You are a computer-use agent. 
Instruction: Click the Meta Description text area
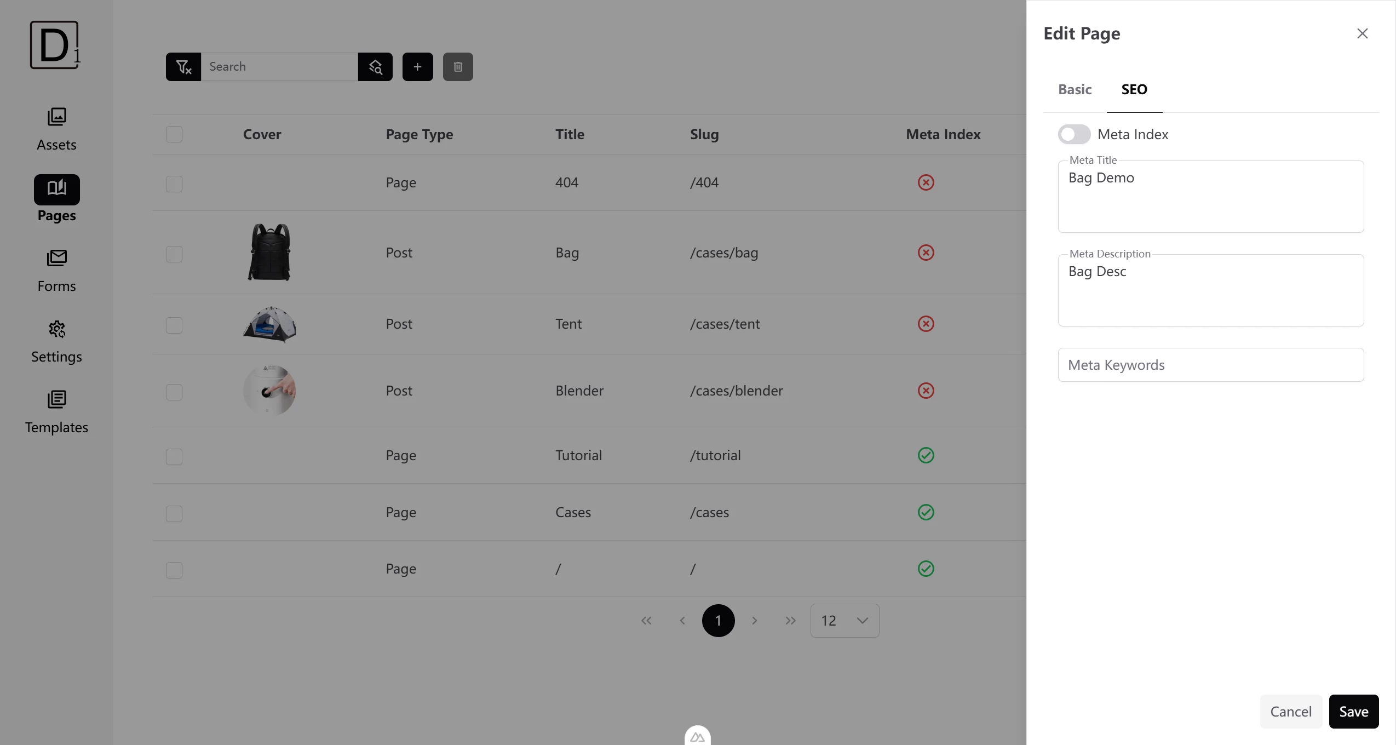(1211, 290)
